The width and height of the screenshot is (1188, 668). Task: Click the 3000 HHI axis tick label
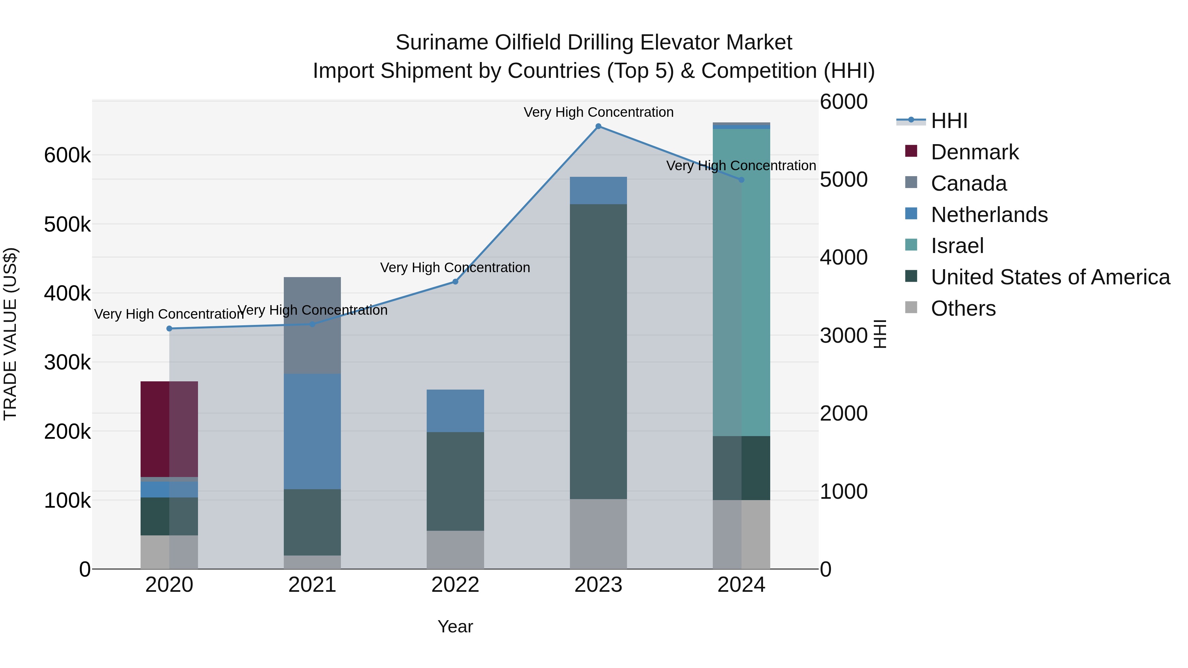coord(843,335)
